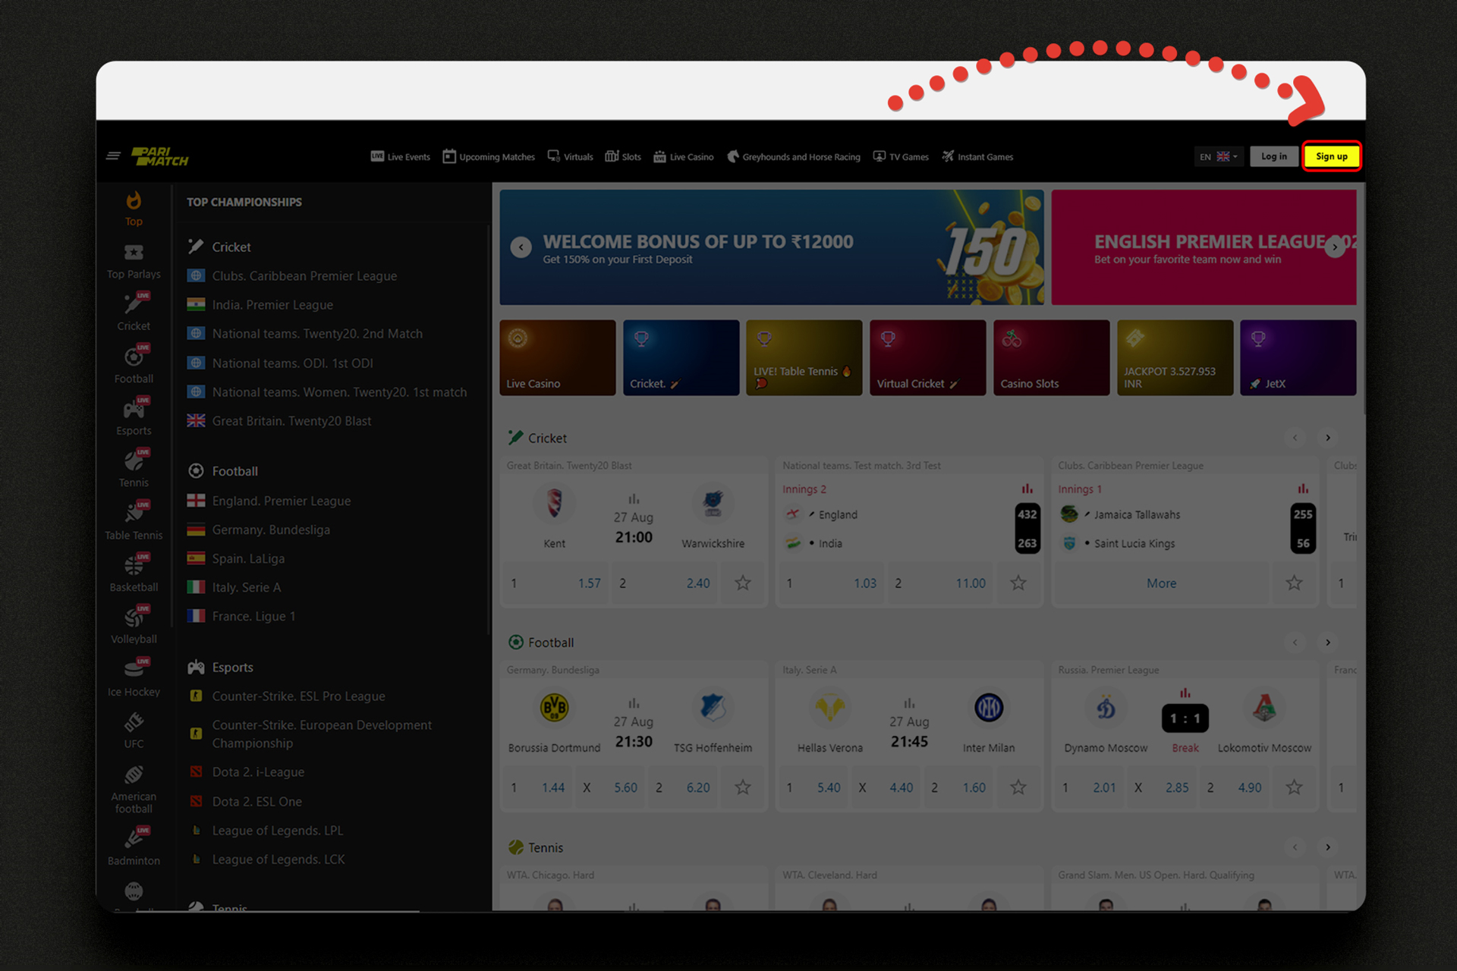Image resolution: width=1457 pixels, height=971 pixels.
Task: Open the Top section in sidebar
Action: point(134,209)
